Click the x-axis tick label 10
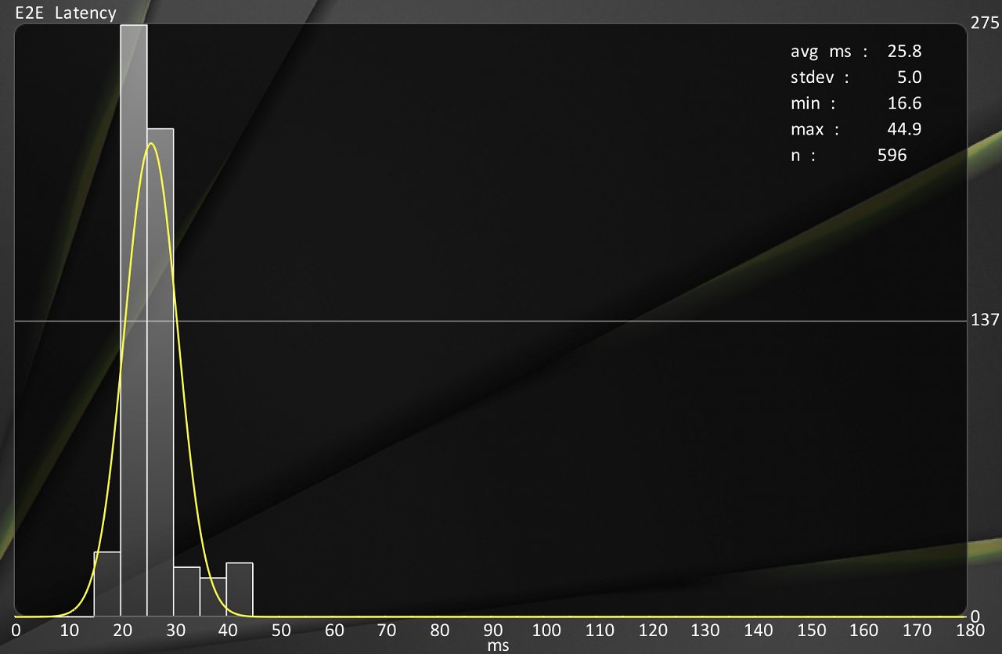Viewport: 1002px width, 654px height. (x=69, y=630)
